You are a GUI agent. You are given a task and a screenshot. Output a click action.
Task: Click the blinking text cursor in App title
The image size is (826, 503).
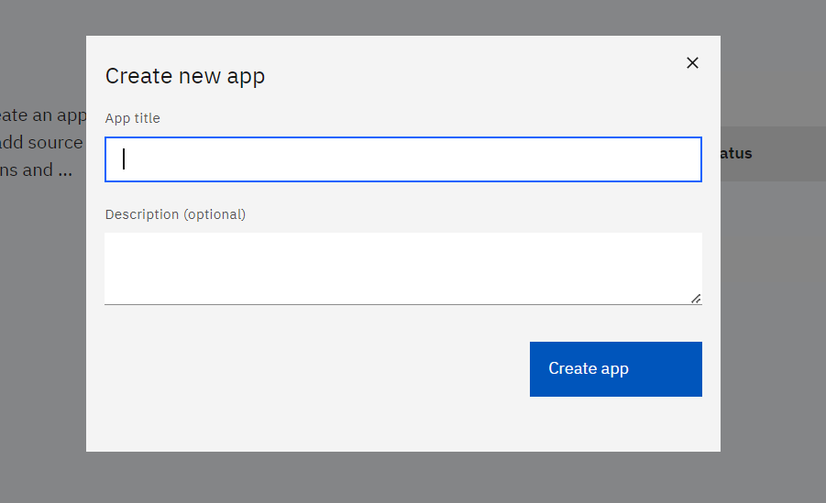[x=124, y=159]
